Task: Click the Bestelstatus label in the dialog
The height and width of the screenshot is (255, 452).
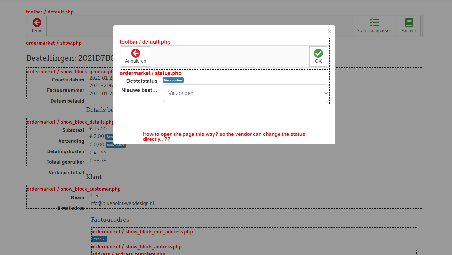Action: click(142, 81)
